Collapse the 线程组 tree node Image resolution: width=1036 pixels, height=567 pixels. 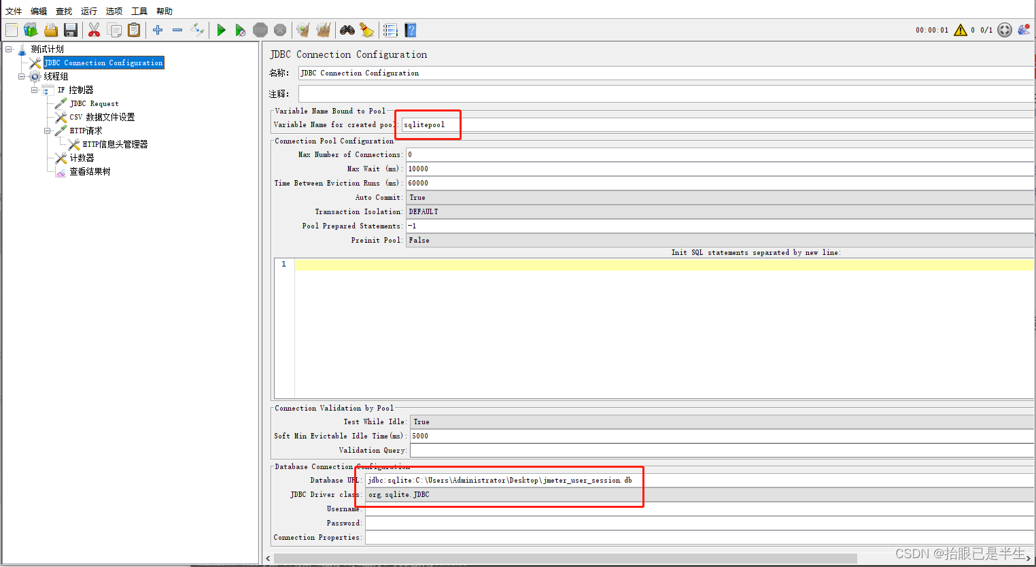22,76
